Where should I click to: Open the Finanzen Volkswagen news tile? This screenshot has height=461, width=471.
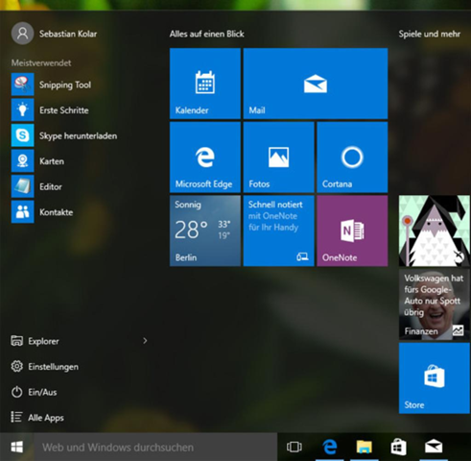(x=435, y=304)
